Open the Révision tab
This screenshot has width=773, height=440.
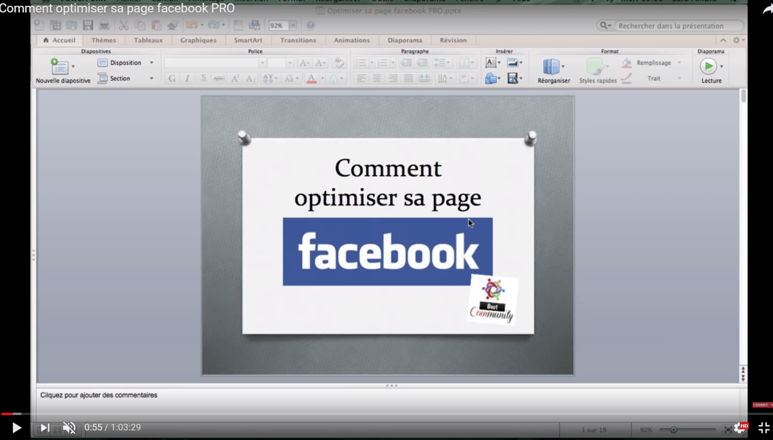point(453,41)
